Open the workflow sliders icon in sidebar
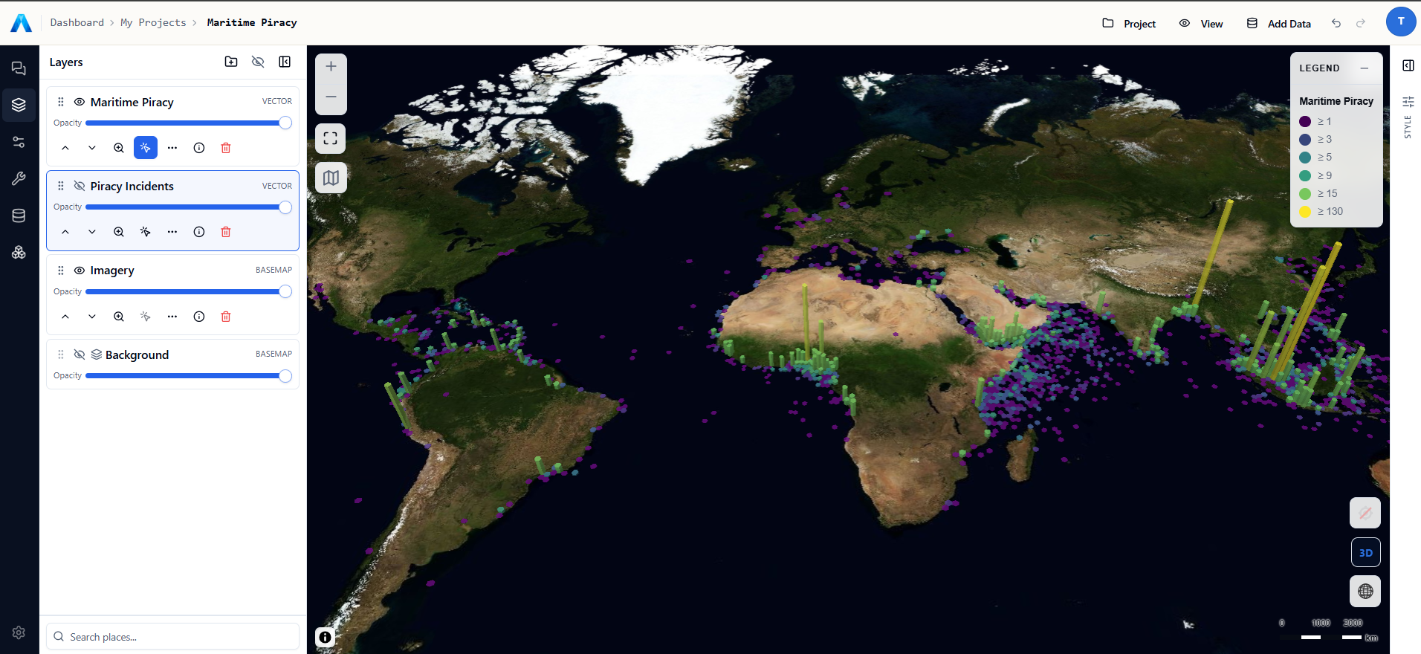 (x=19, y=142)
